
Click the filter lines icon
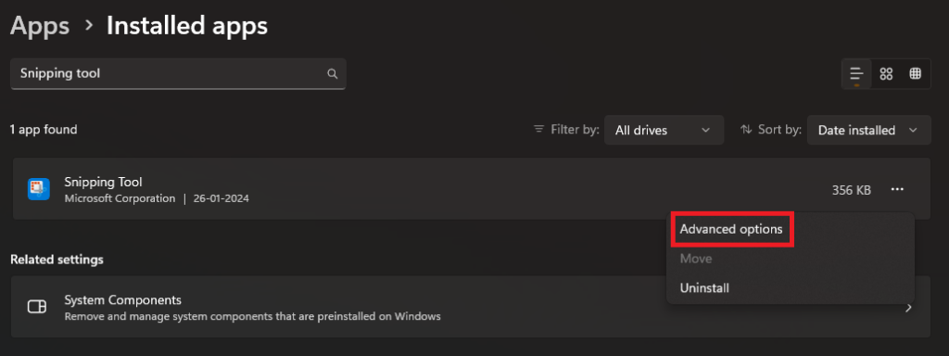tap(538, 130)
